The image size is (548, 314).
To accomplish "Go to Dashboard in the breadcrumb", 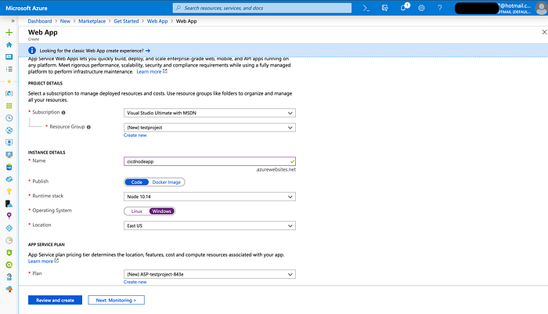I will click(40, 21).
